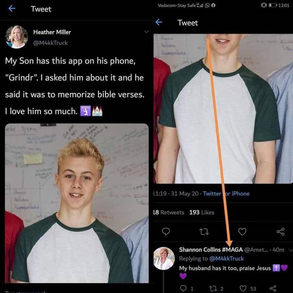The height and width of the screenshot is (293, 293).
Task: Reply to Shannon Collins' comment
Action: pyautogui.click(x=183, y=288)
